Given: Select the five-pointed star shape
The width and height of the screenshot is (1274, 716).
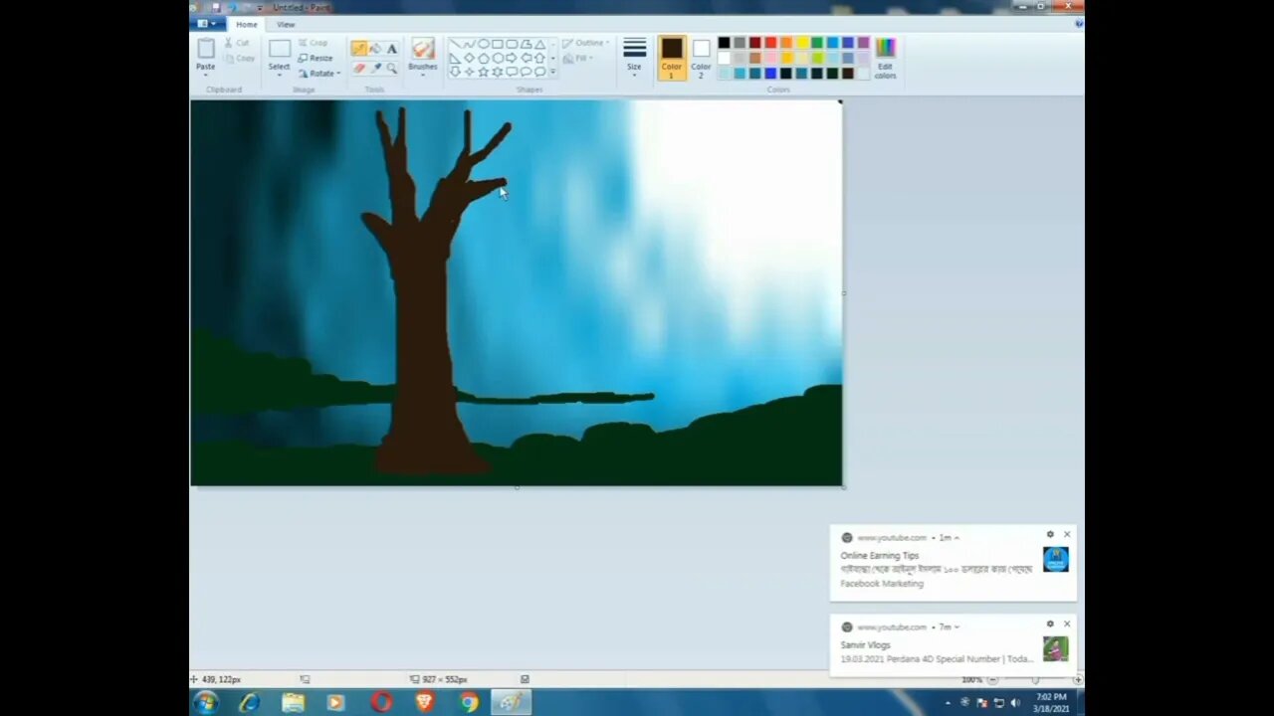Looking at the screenshot, I should coord(485,70).
